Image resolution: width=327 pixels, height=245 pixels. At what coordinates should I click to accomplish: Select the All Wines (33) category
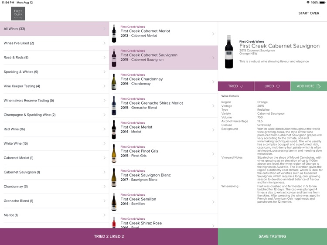point(54,29)
